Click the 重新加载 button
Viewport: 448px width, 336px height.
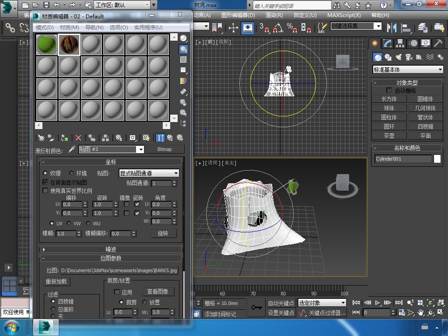56,281
